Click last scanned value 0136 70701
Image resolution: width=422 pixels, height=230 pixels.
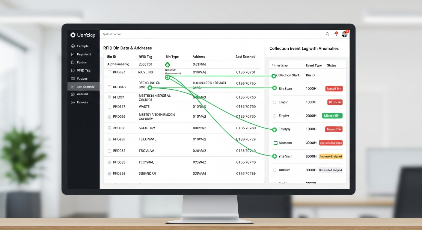[x=246, y=72]
